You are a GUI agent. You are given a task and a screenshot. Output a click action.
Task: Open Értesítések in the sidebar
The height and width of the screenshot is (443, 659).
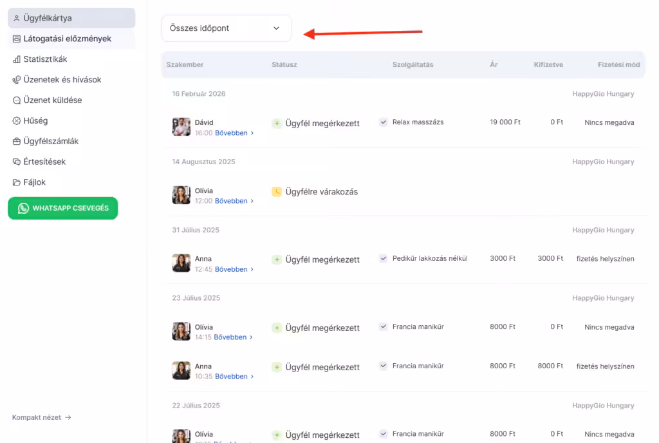pos(44,162)
